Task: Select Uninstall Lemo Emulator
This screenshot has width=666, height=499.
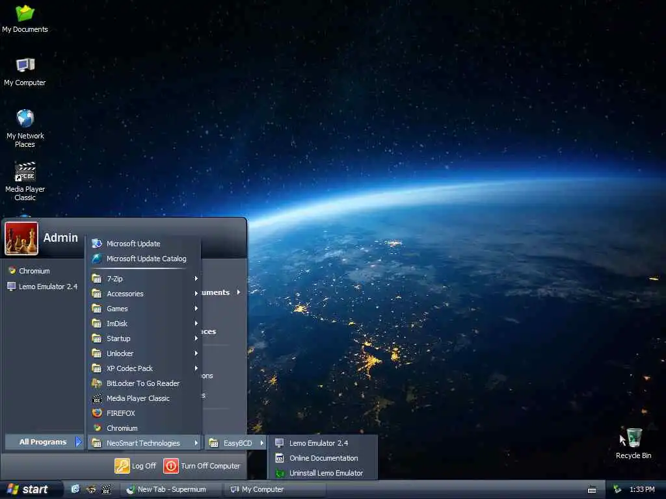Action: click(323, 473)
